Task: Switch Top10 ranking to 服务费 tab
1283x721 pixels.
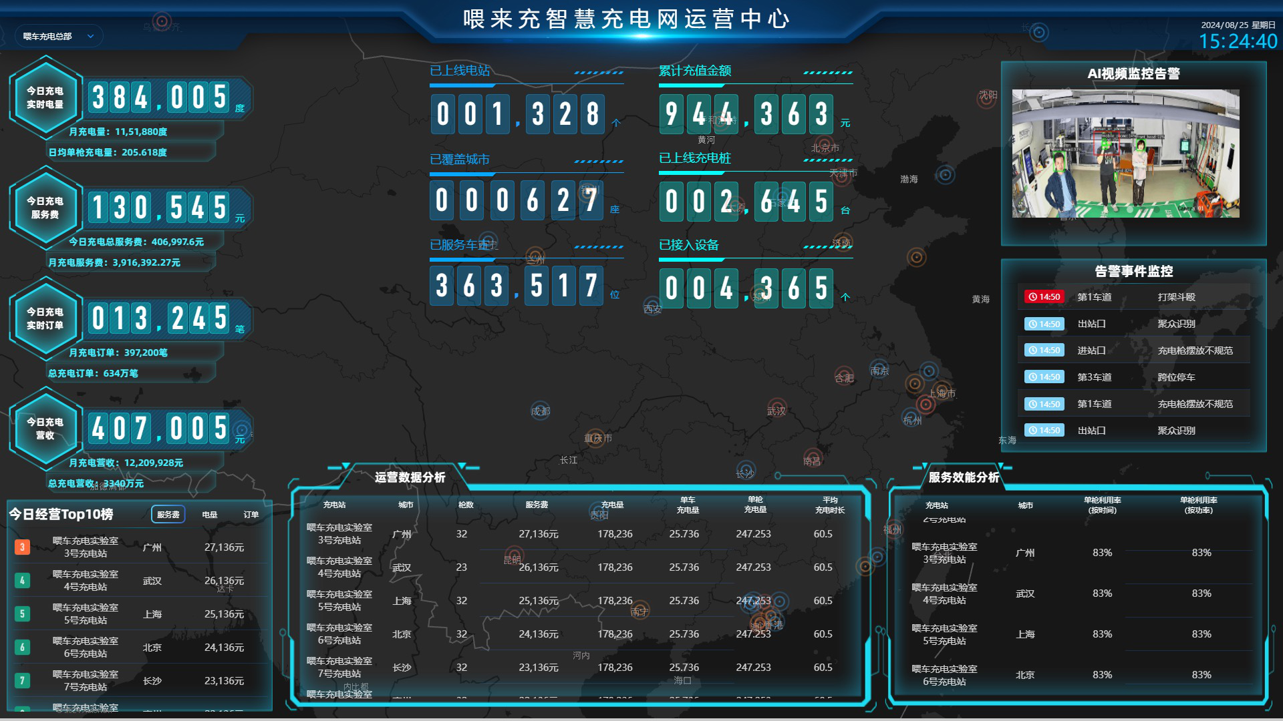Action: [168, 515]
